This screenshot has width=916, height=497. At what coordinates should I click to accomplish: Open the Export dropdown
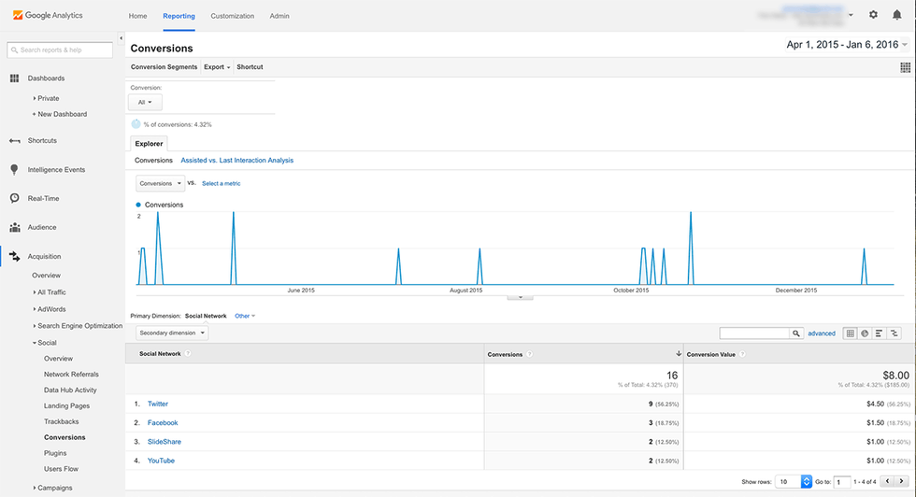point(217,67)
